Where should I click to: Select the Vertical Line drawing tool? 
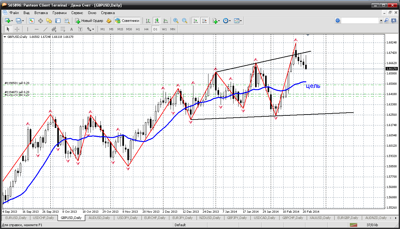(x=28, y=29)
